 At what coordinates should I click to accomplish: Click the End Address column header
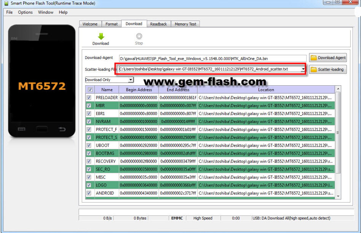tap(178, 89)
